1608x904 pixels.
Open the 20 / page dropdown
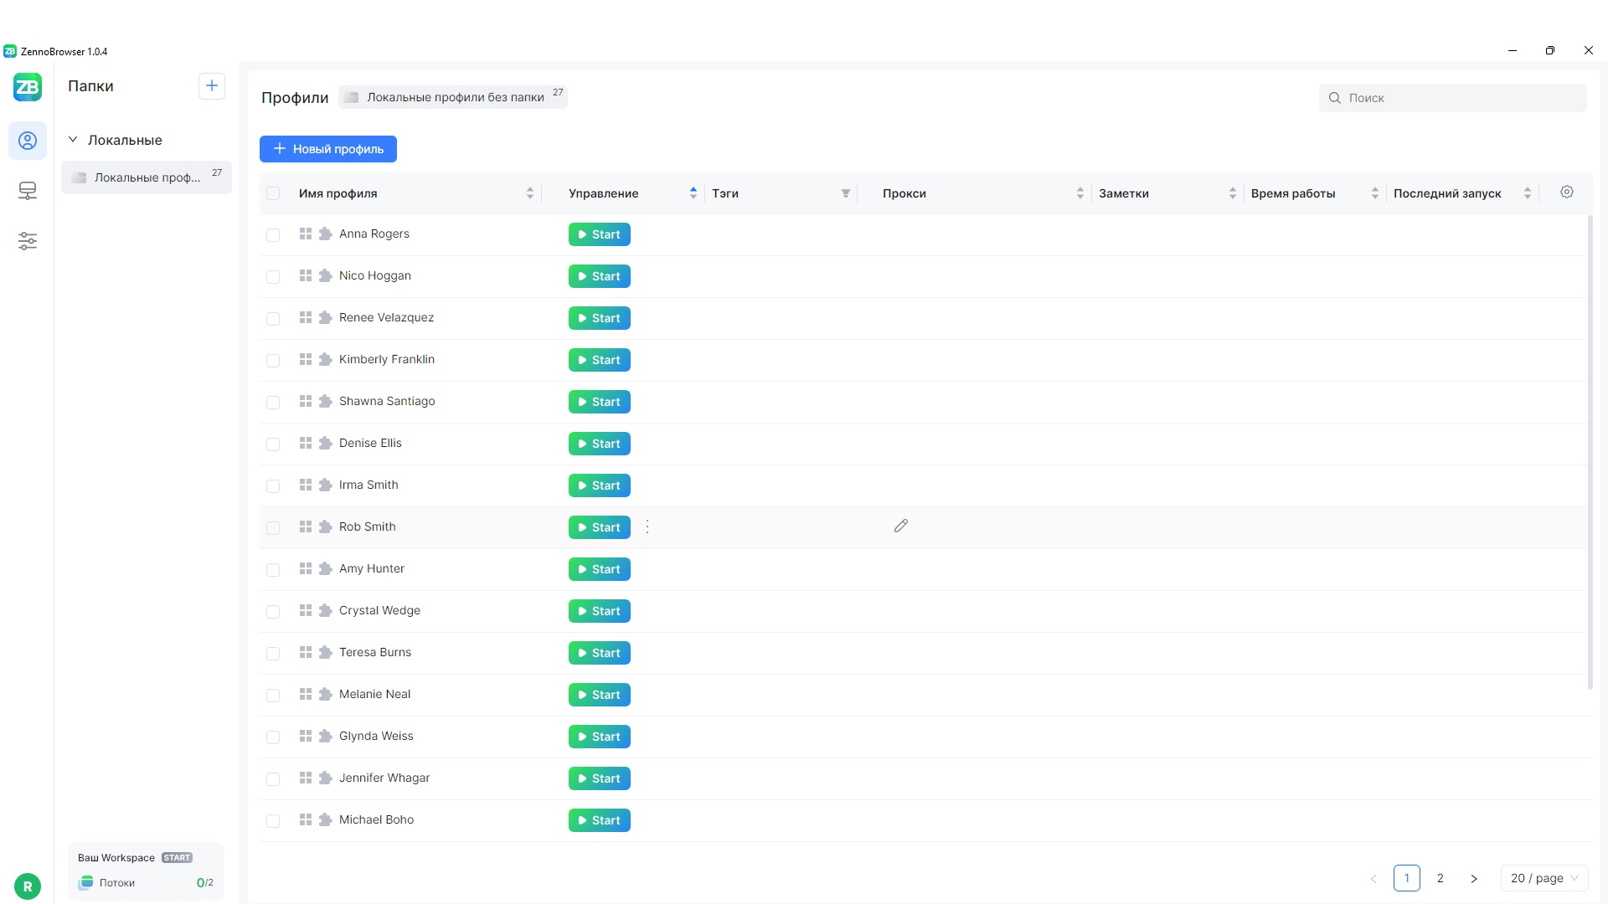point(1544,878)
